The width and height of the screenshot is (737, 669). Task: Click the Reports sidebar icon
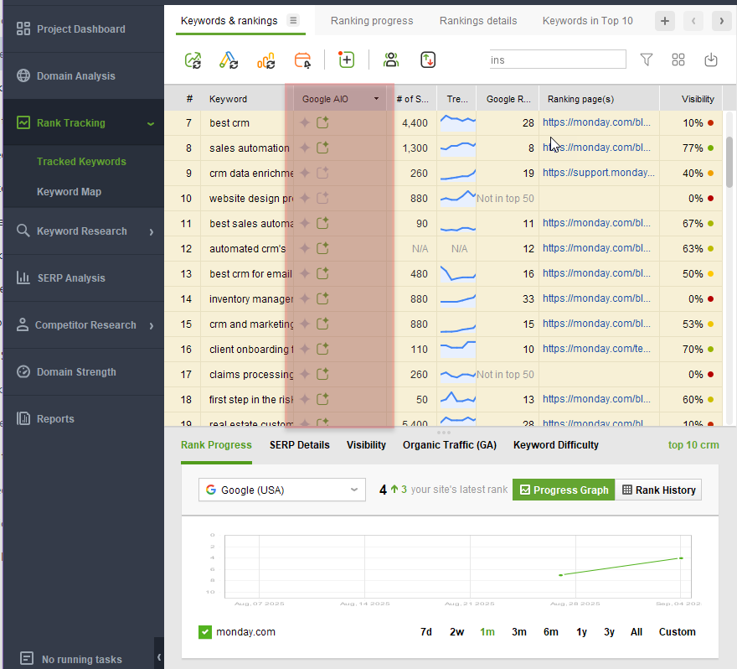[x=23, y=418]
